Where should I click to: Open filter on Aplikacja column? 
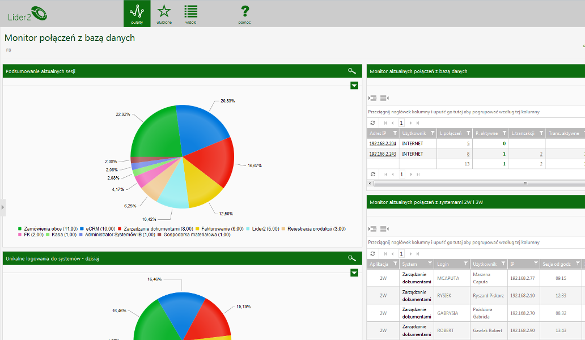coord(395,263)
